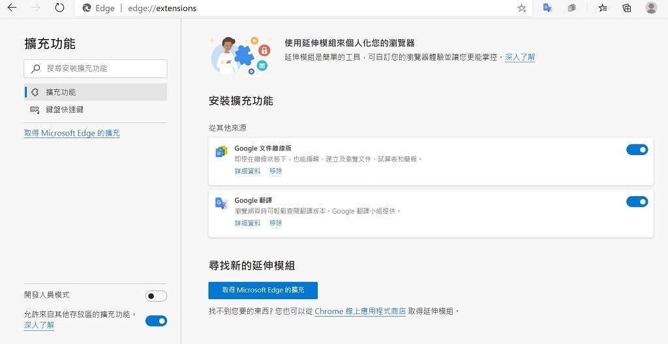This screenshot has height=344, width=668.
Task: Open 詳細資料 for Google 翻譯
Action: point(247,223)
